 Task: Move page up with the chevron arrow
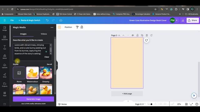(123, 35)
